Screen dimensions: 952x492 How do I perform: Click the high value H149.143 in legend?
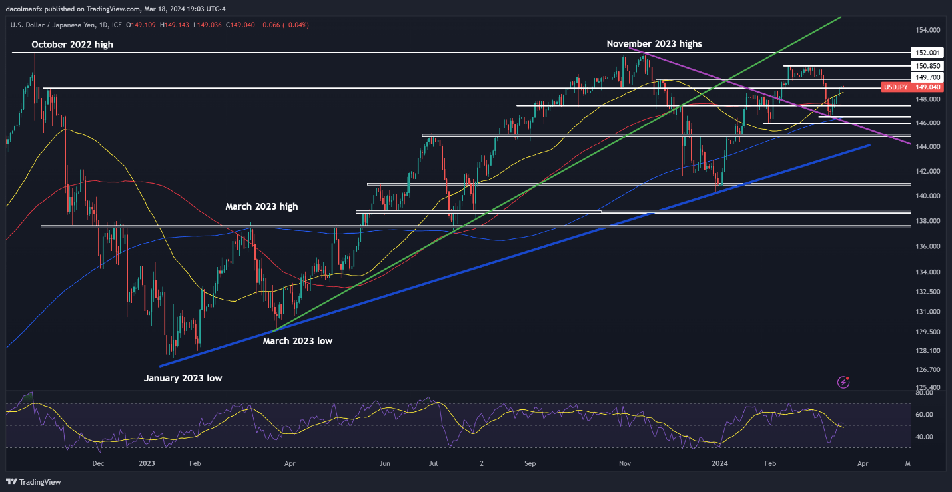[176, 25]
